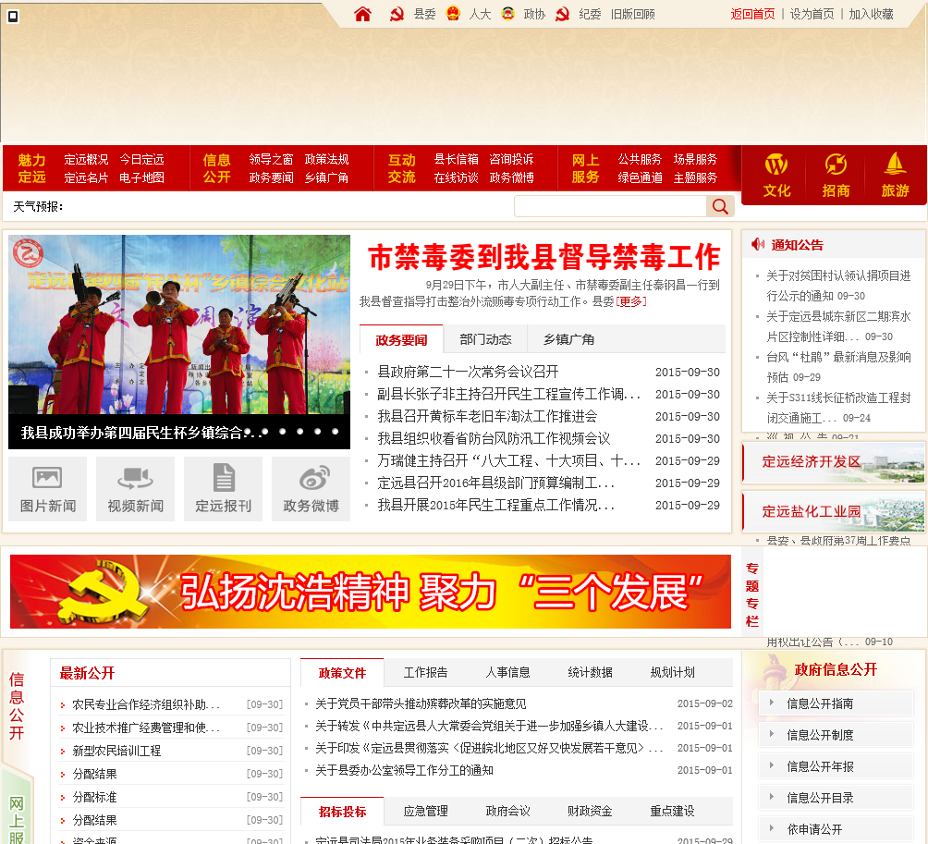Open news 县政府第二十一次常务会议召开

pos(468,372)
